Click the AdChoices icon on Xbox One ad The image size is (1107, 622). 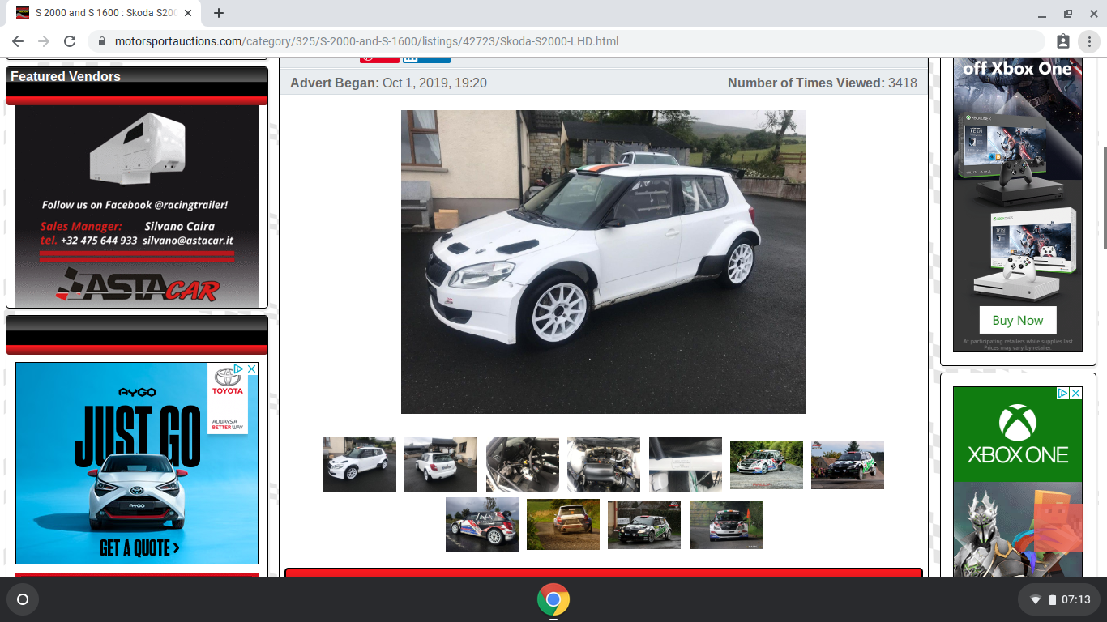tap(1062, 393)
